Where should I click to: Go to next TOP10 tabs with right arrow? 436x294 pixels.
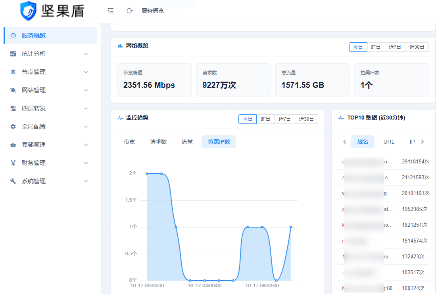(x=423, y=142)
